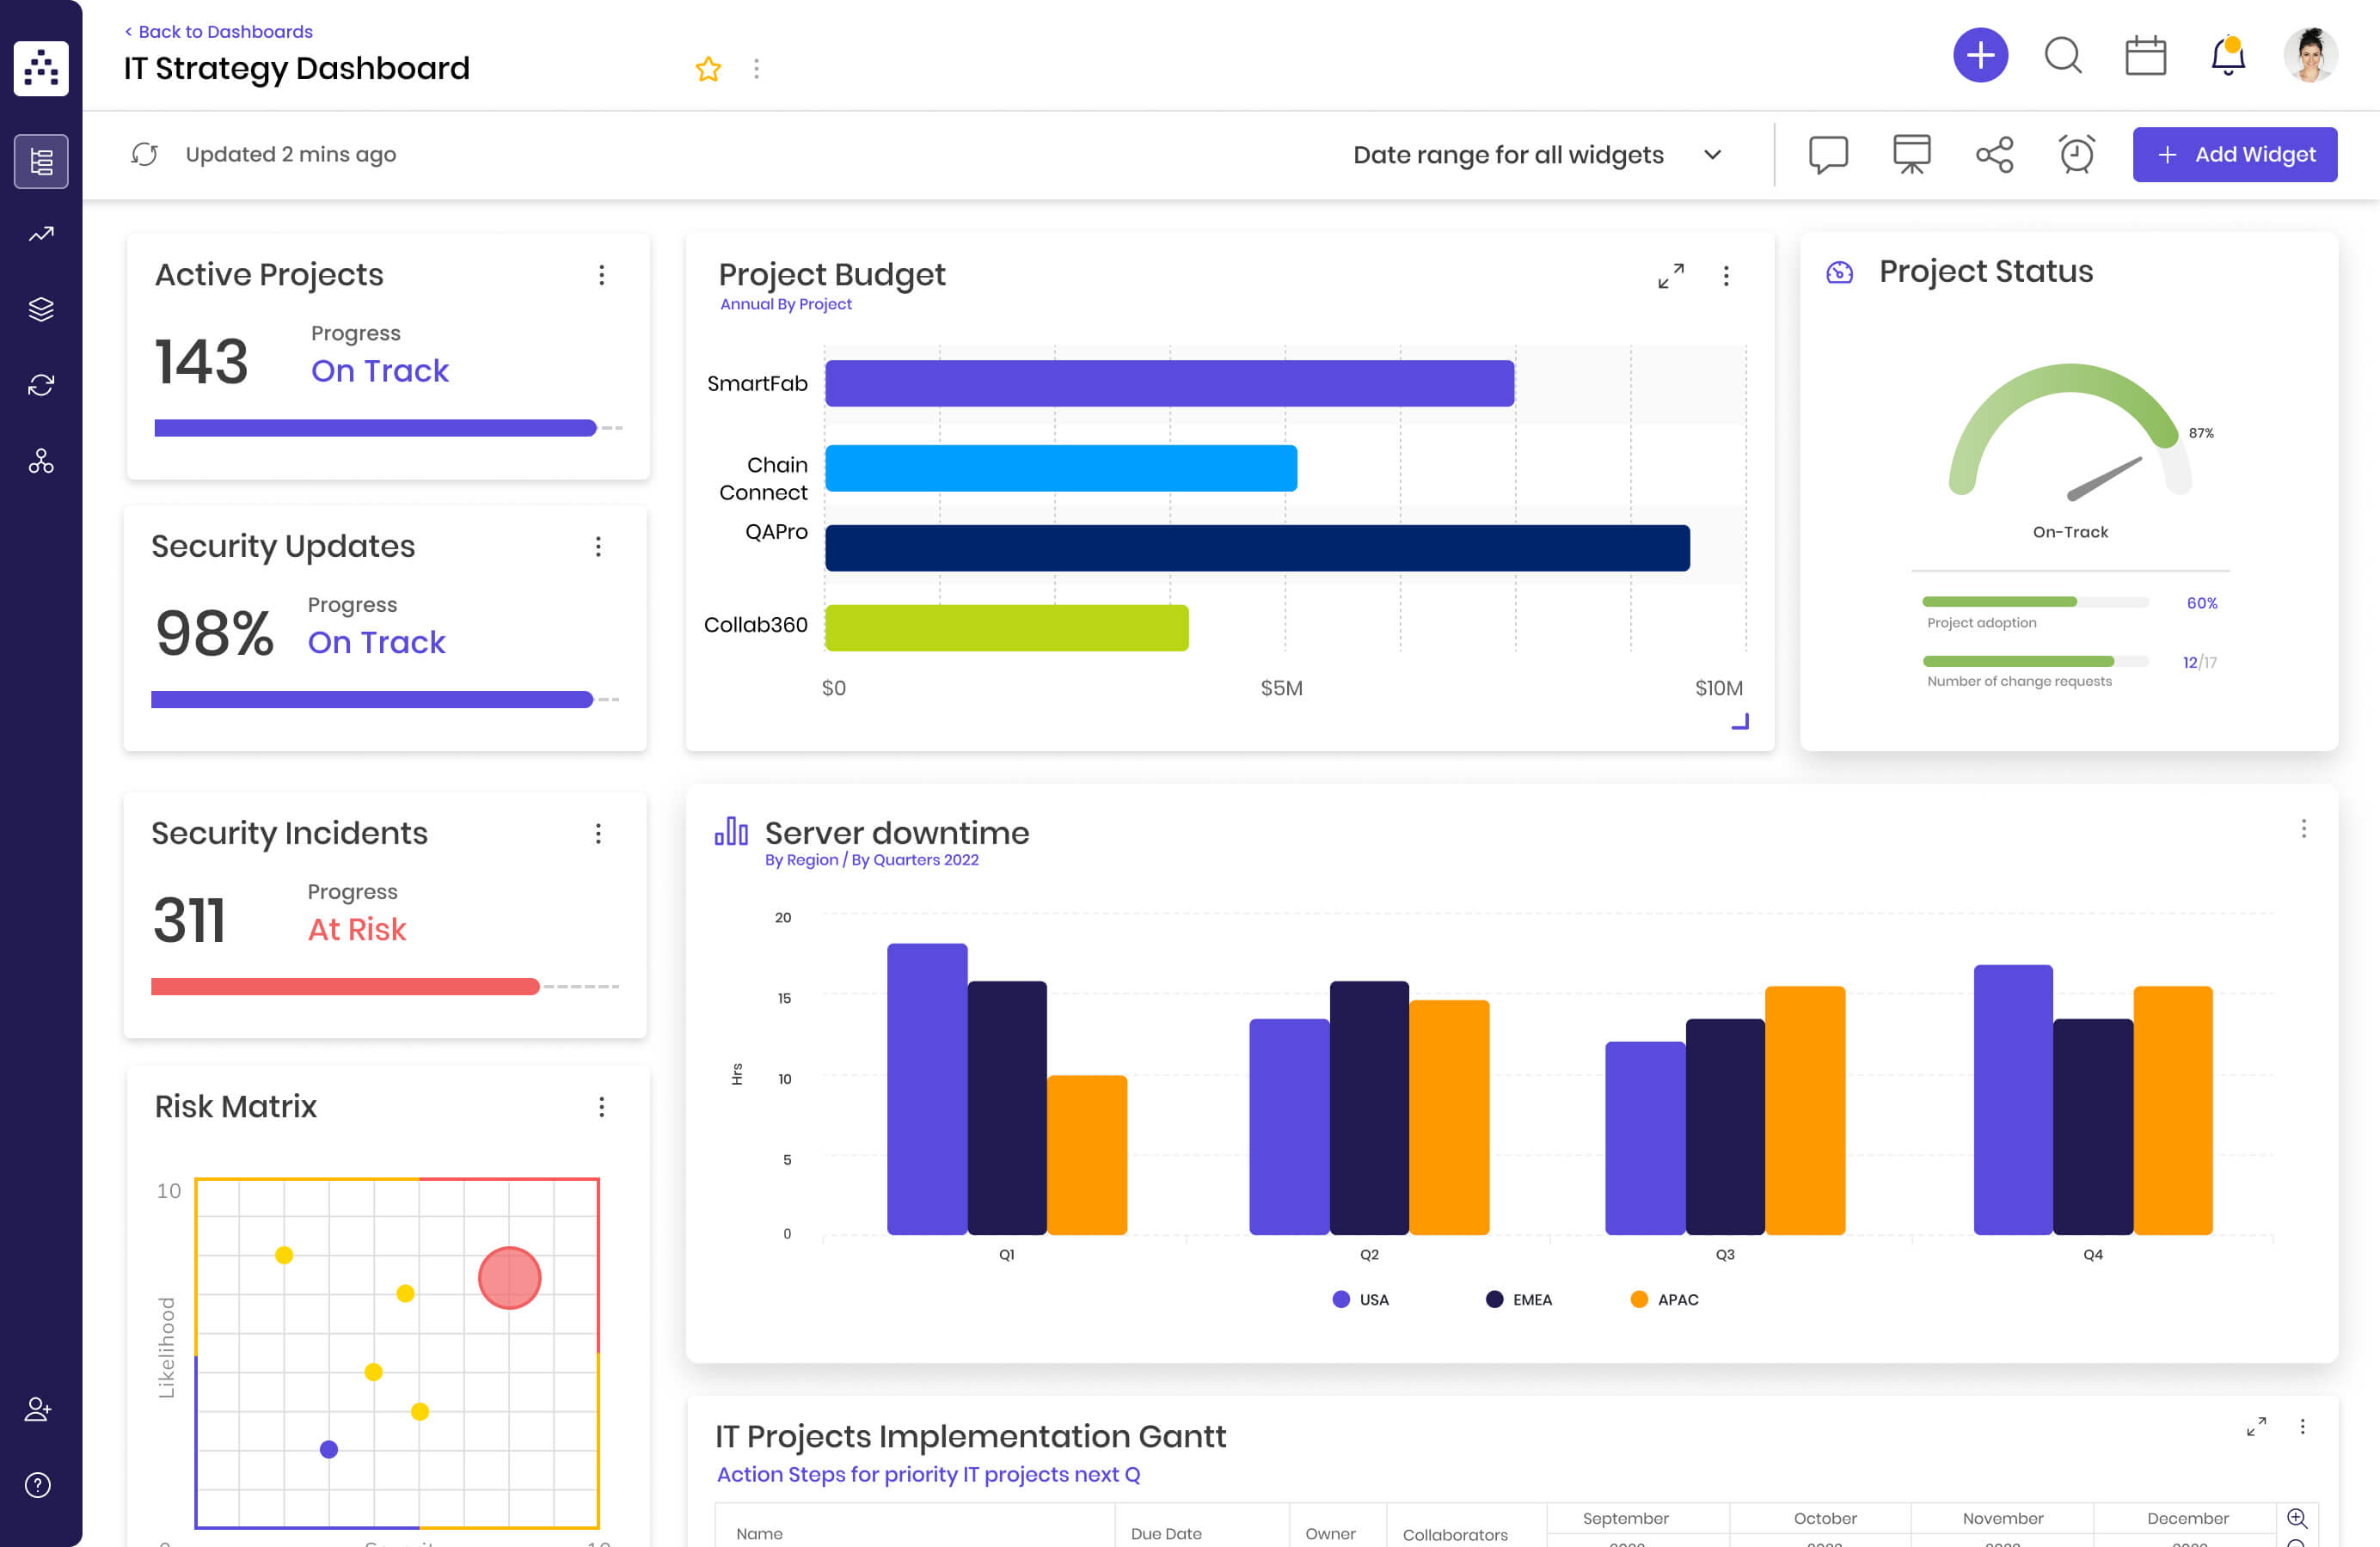Viewport: 2380px width, 1547px height.
Task: Click the Security Incidents red progress bar
Action: pyautogui.click(x=345, y=988)
